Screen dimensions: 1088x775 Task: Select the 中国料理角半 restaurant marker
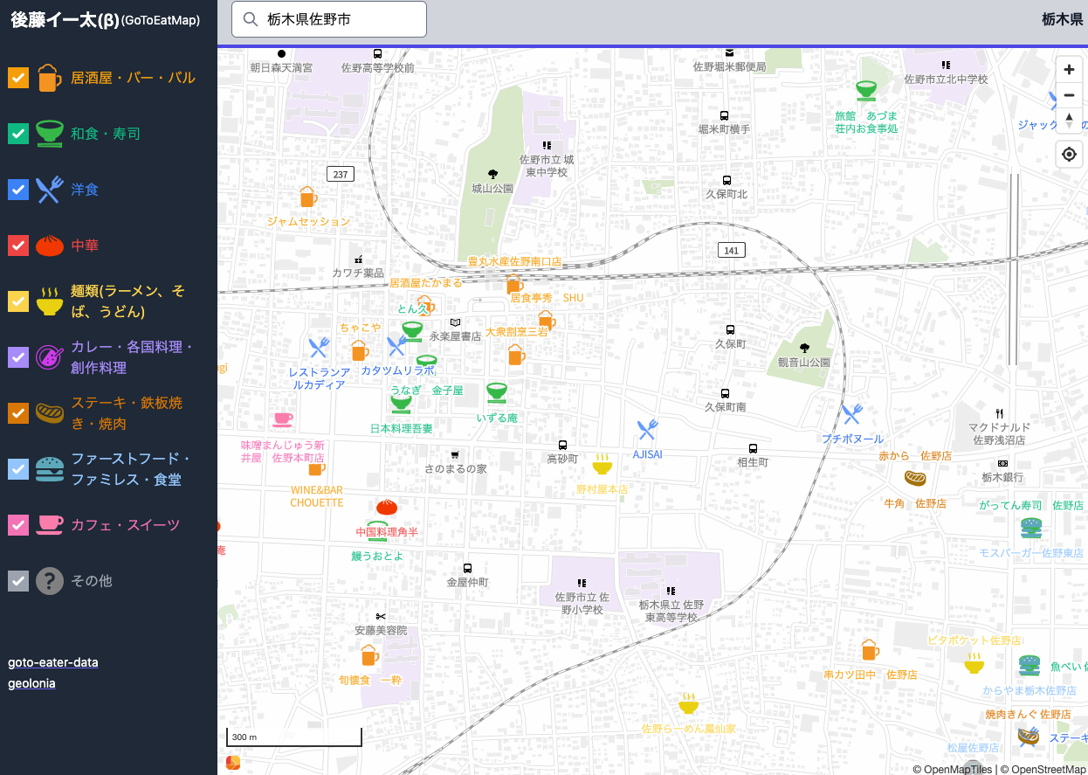click(386, 507)
